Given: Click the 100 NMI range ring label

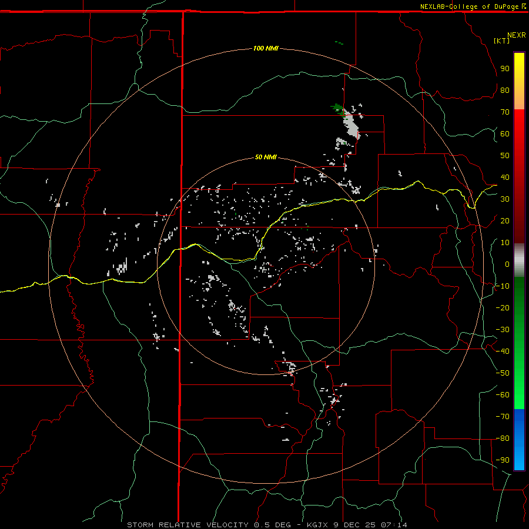Looking at the screenshot, I should (x=266, y=48).
